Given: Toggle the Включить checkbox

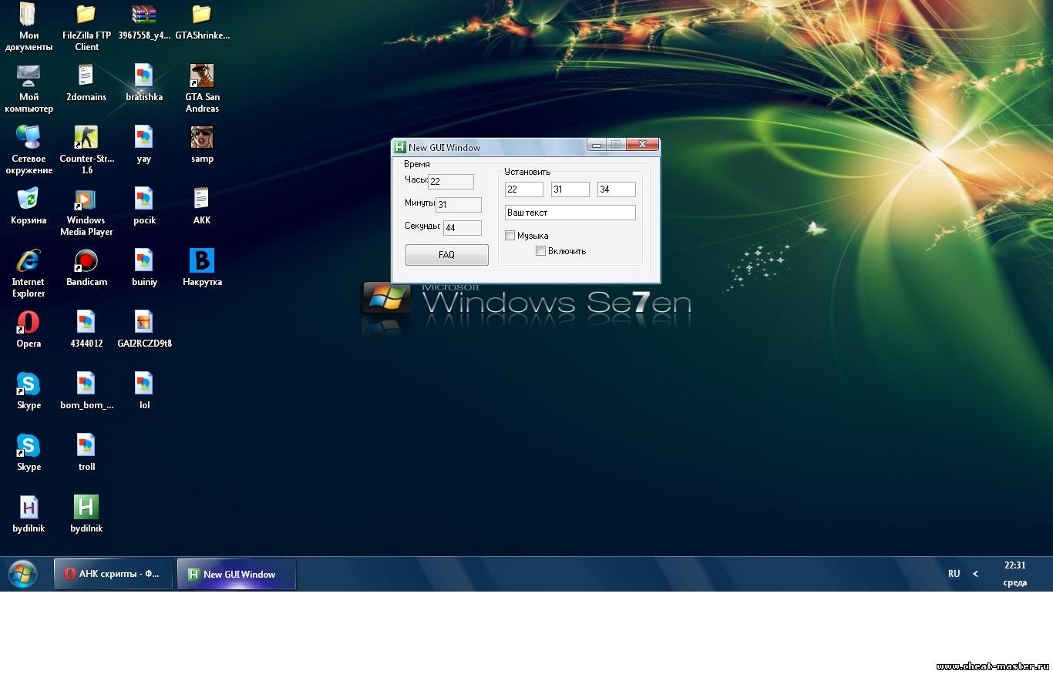Looking at the screenshot, I should point(541,251).
